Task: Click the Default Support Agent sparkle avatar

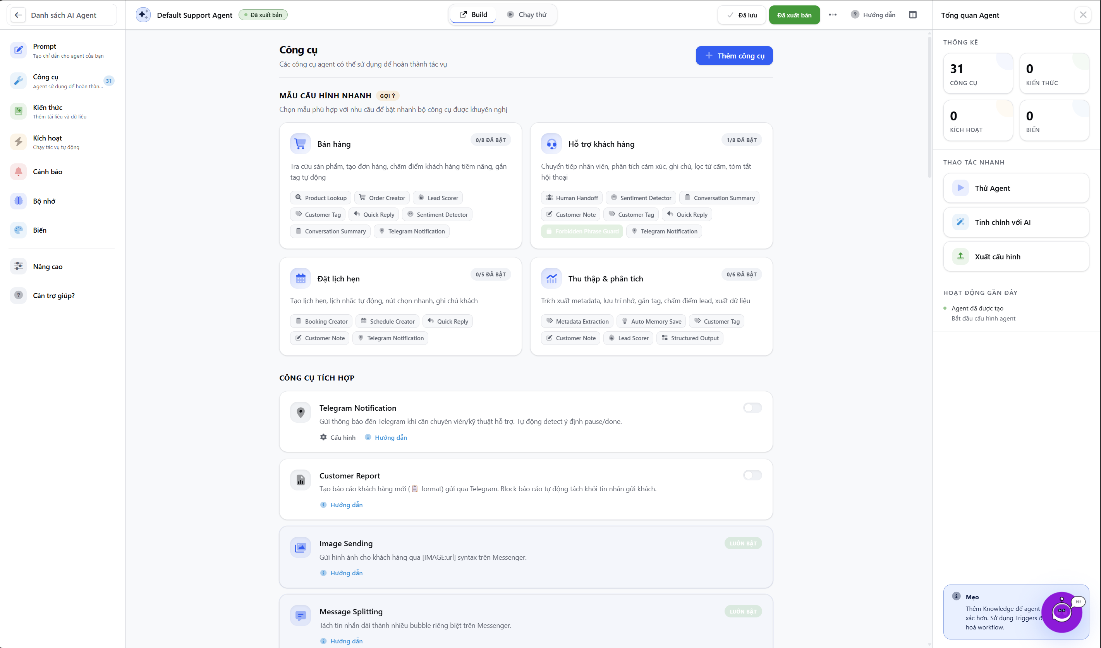Action: (x=143, y=15)
